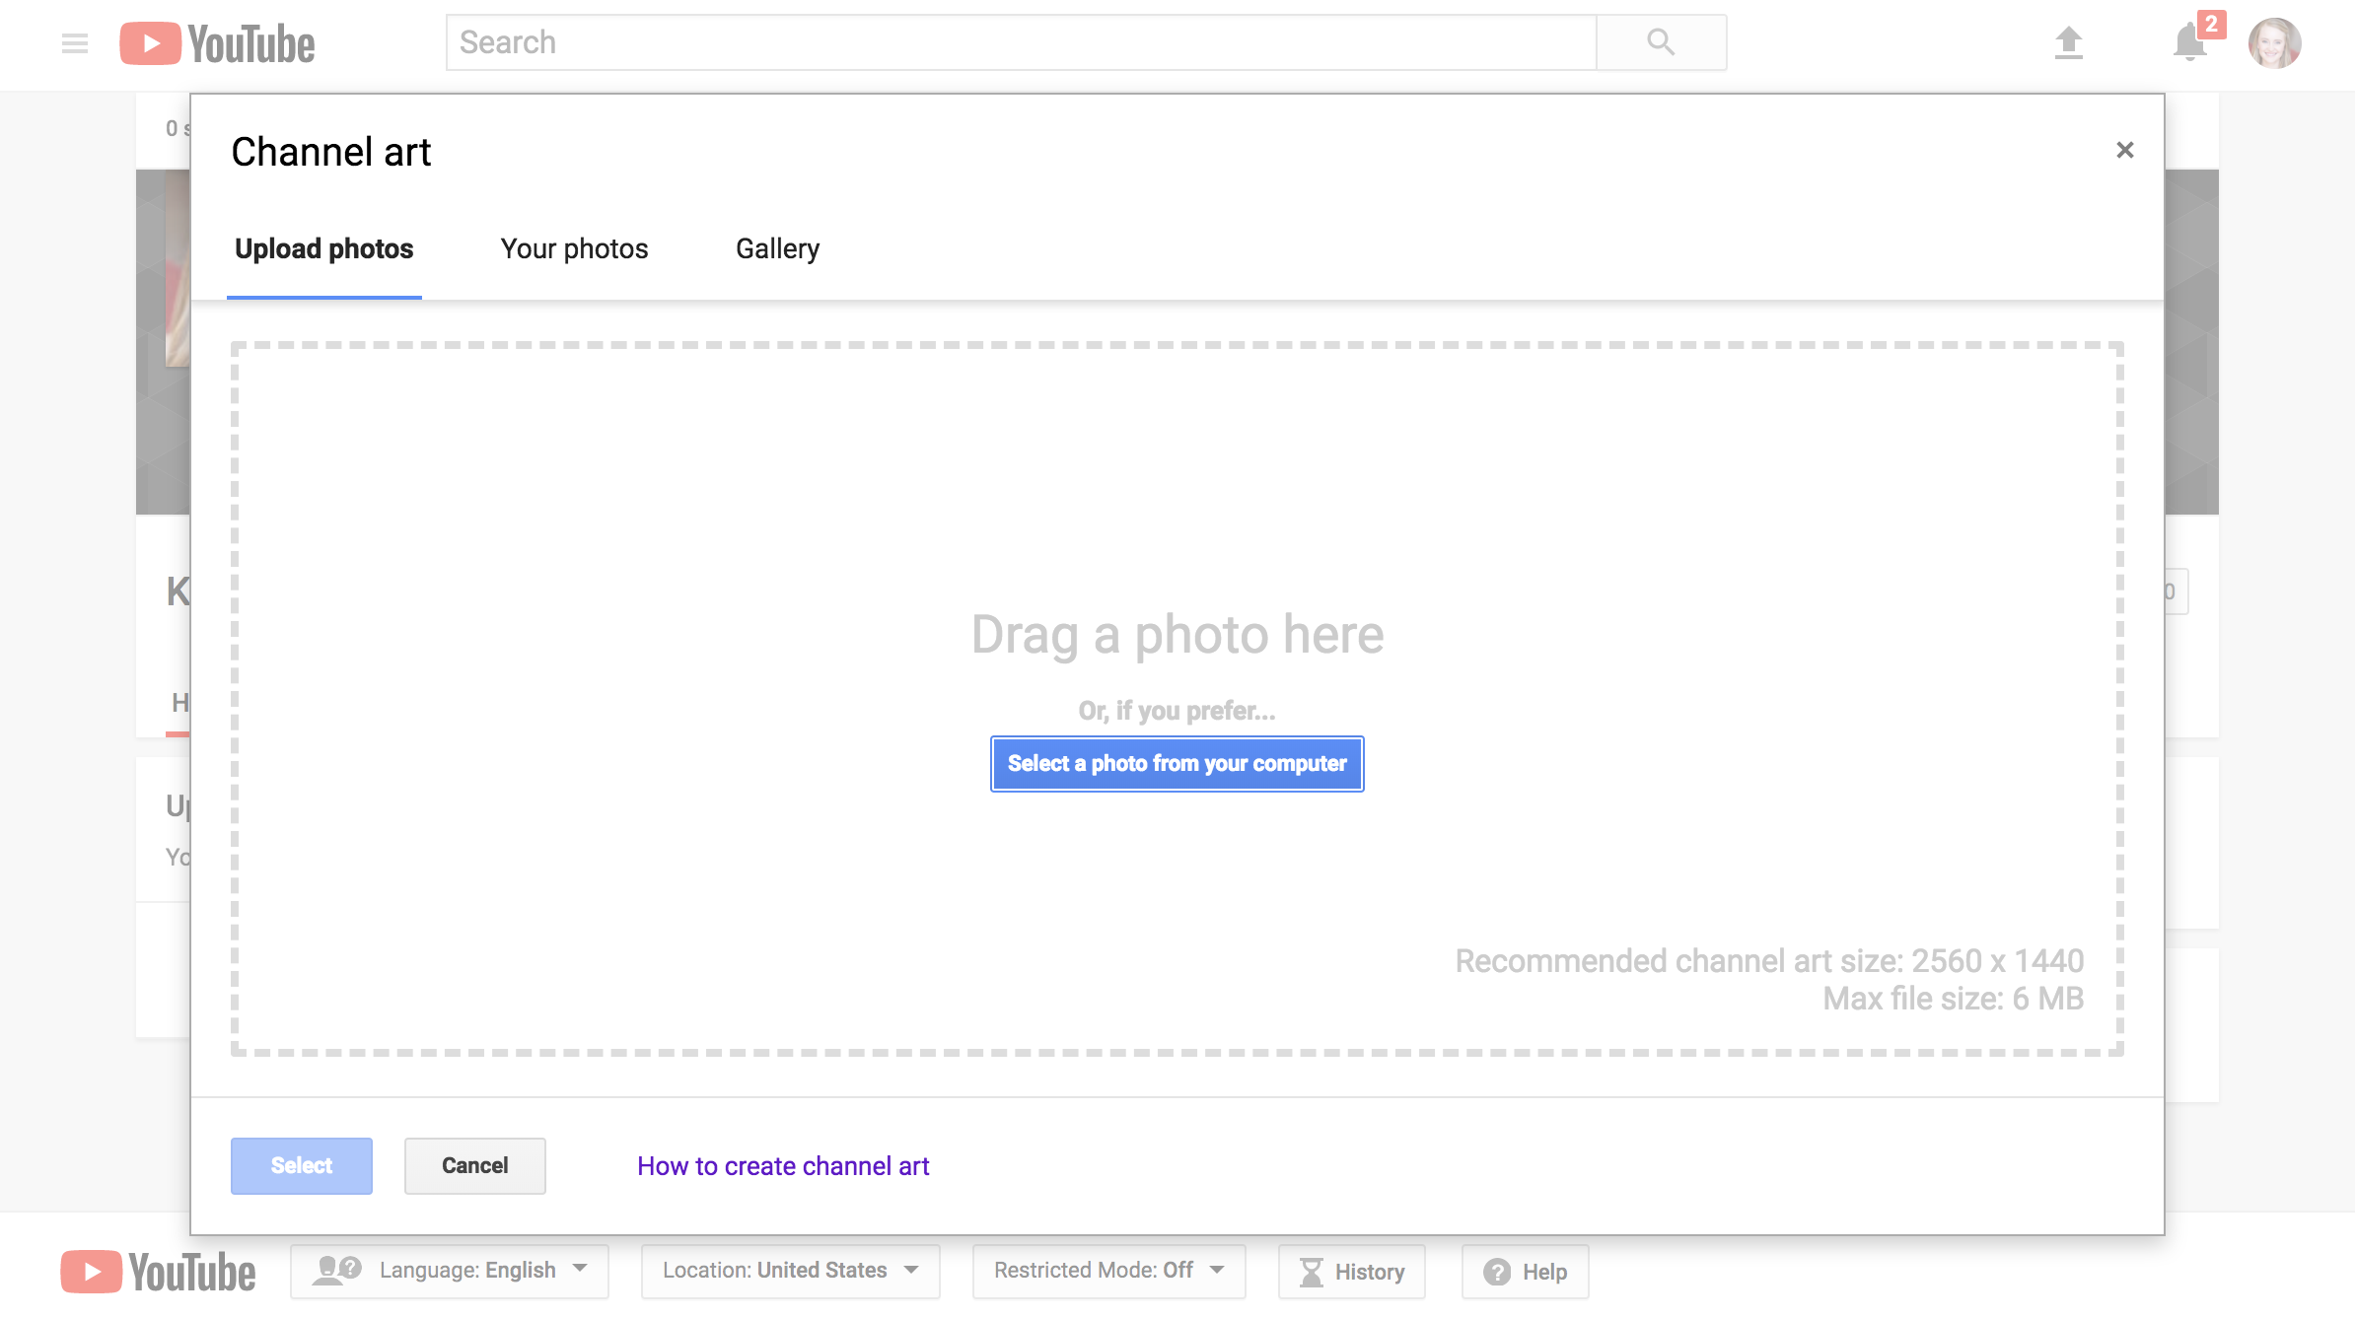Expand the Location: United States dropdown

[x=790, y=1271]
